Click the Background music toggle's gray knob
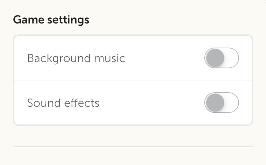The height and width of the screenshot is (165, 266). point(215,58)
